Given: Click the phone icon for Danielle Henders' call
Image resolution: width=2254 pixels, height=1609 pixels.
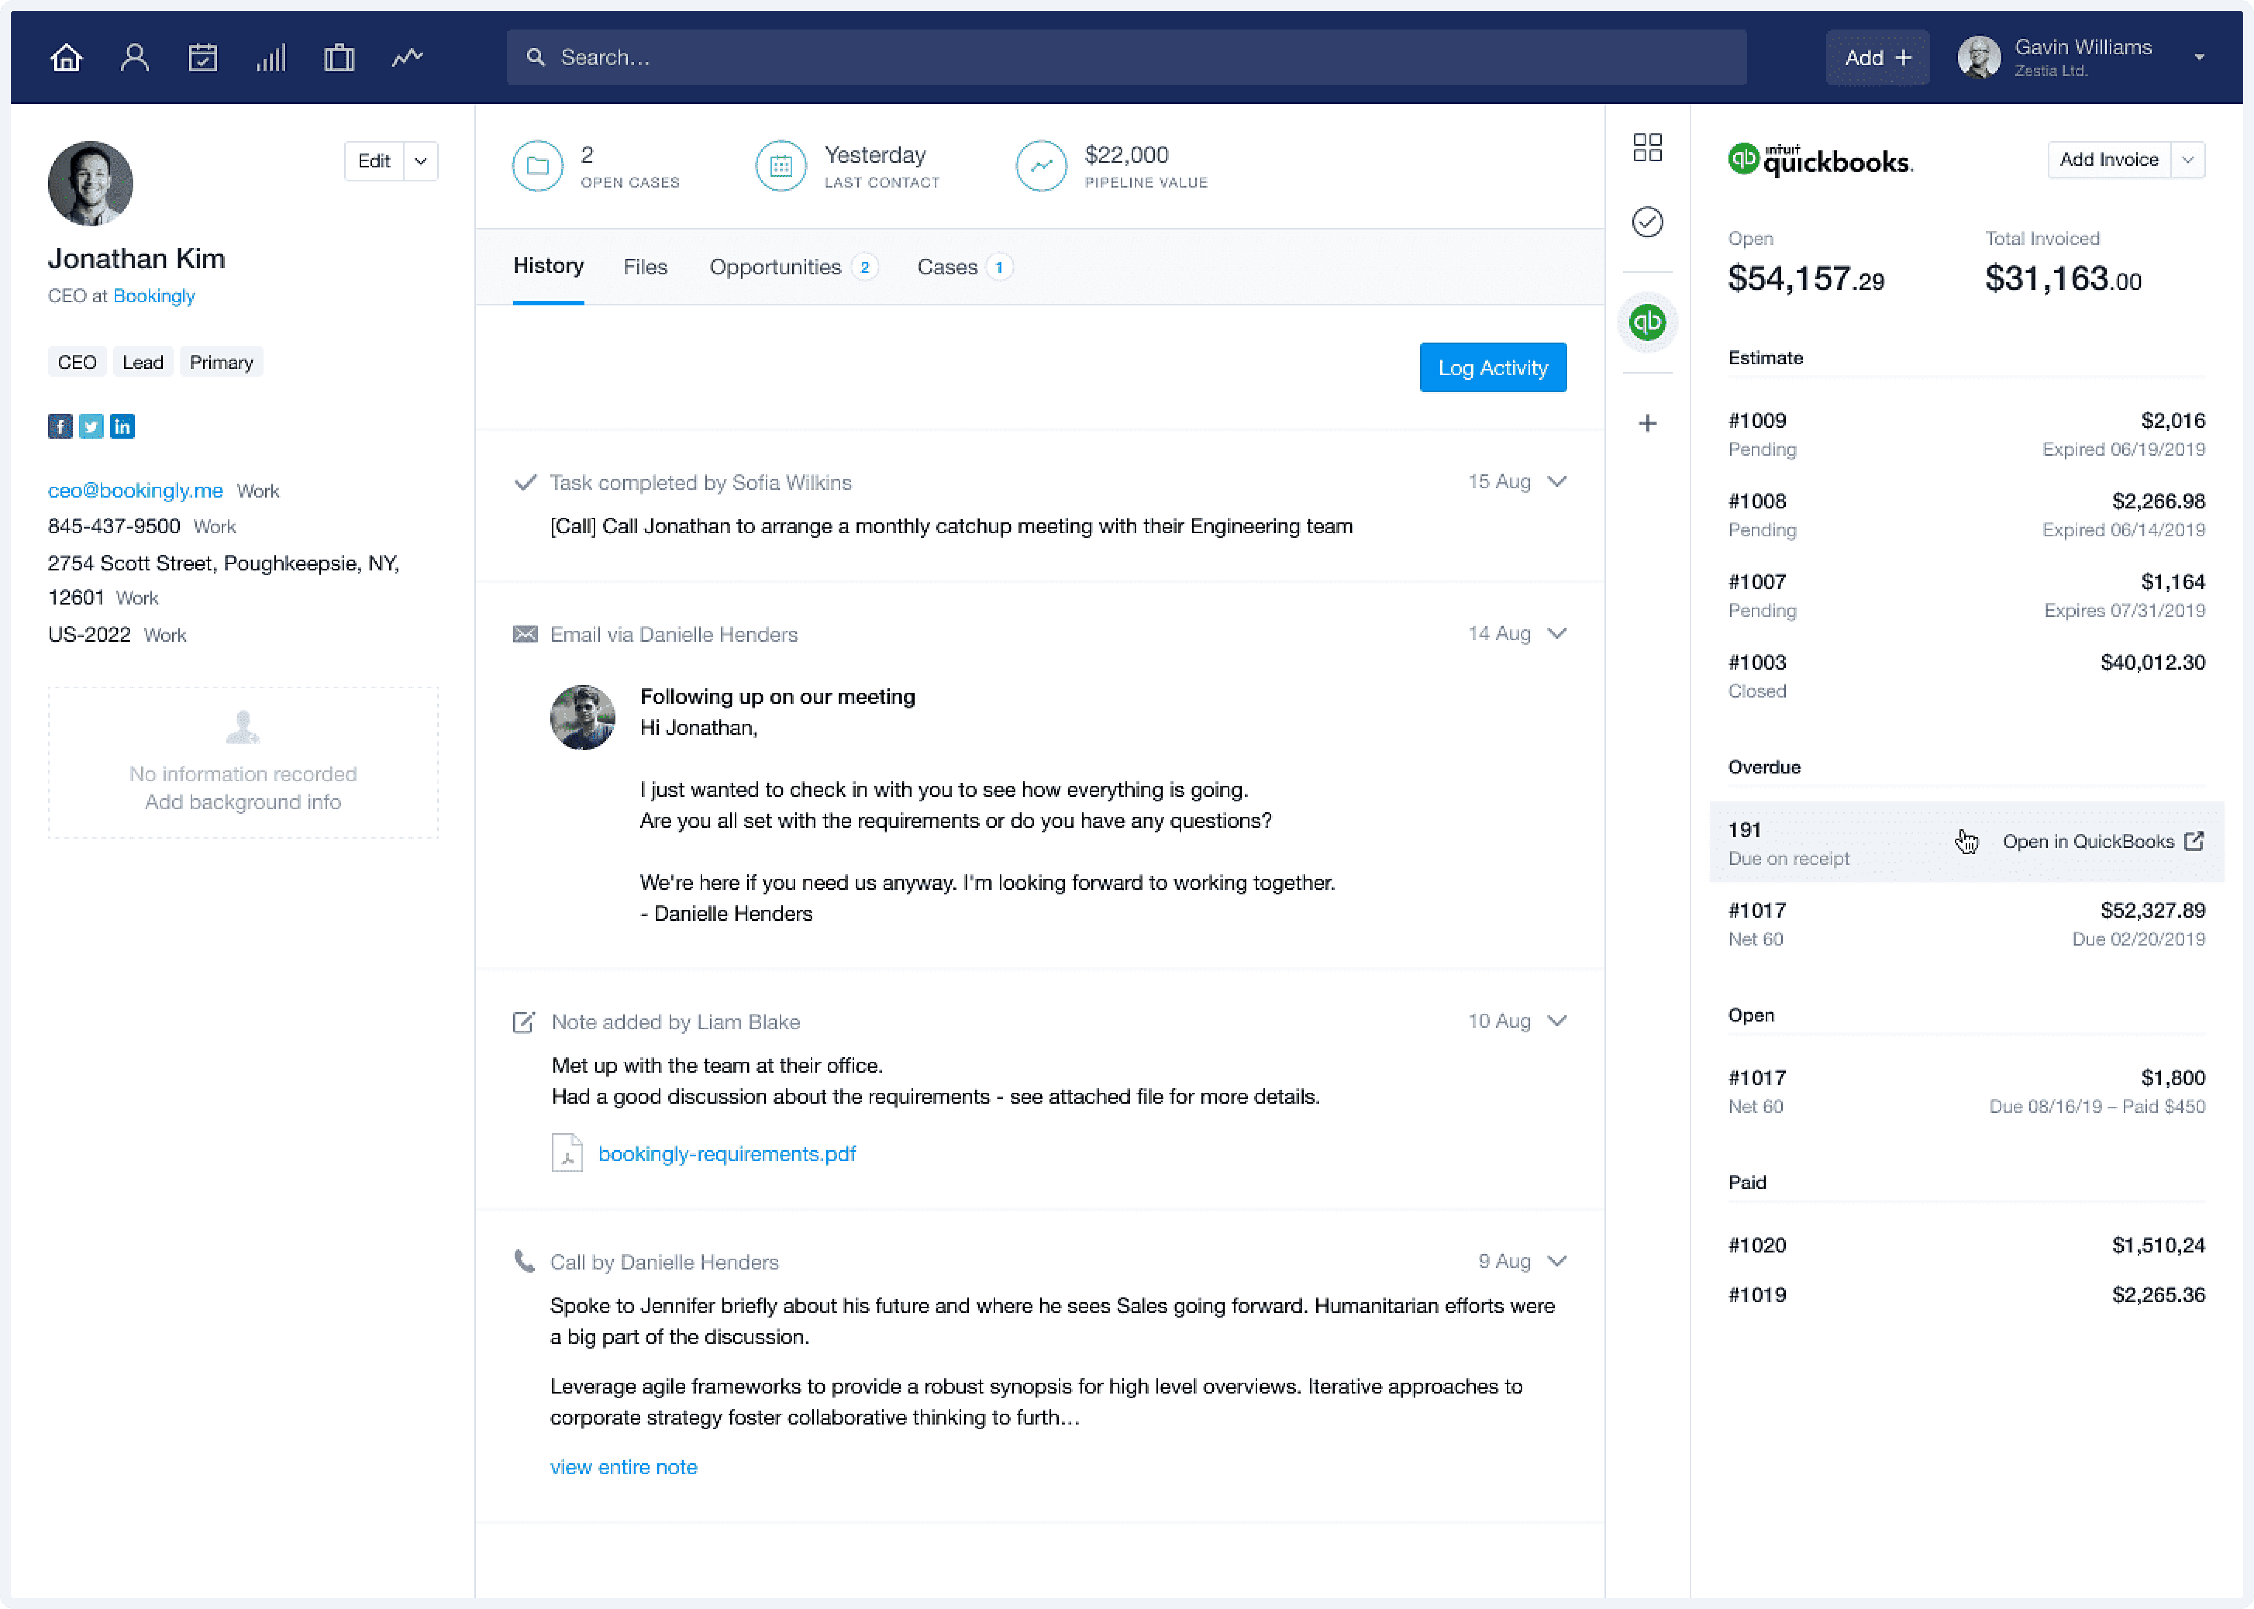Looking at the screenshot, I should [524, 1261].
